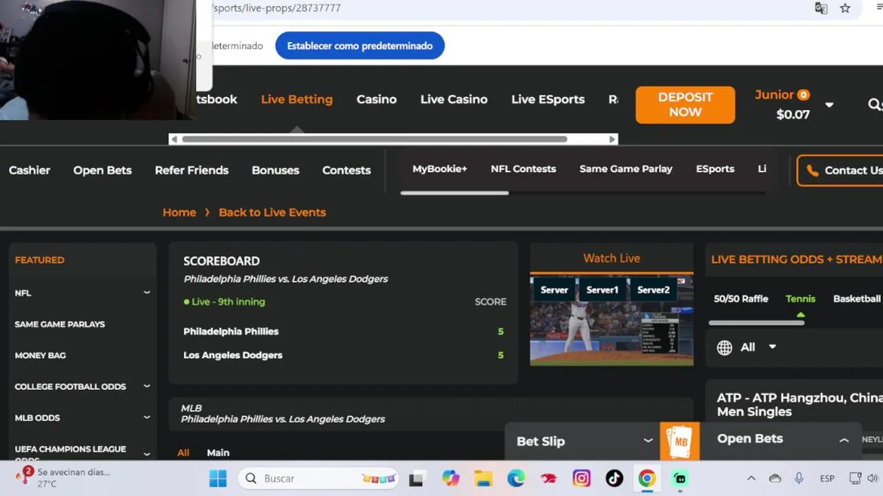The image size is (883, 496).
Task: Click Chrome icon in taskbar
Action: [647, 478]
